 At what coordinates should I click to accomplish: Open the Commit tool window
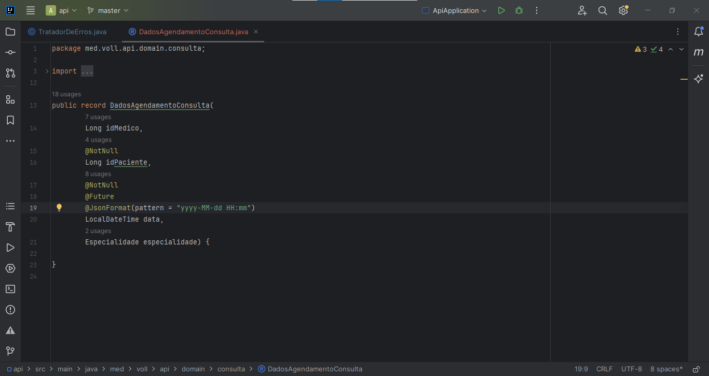[x=10, y=52]
